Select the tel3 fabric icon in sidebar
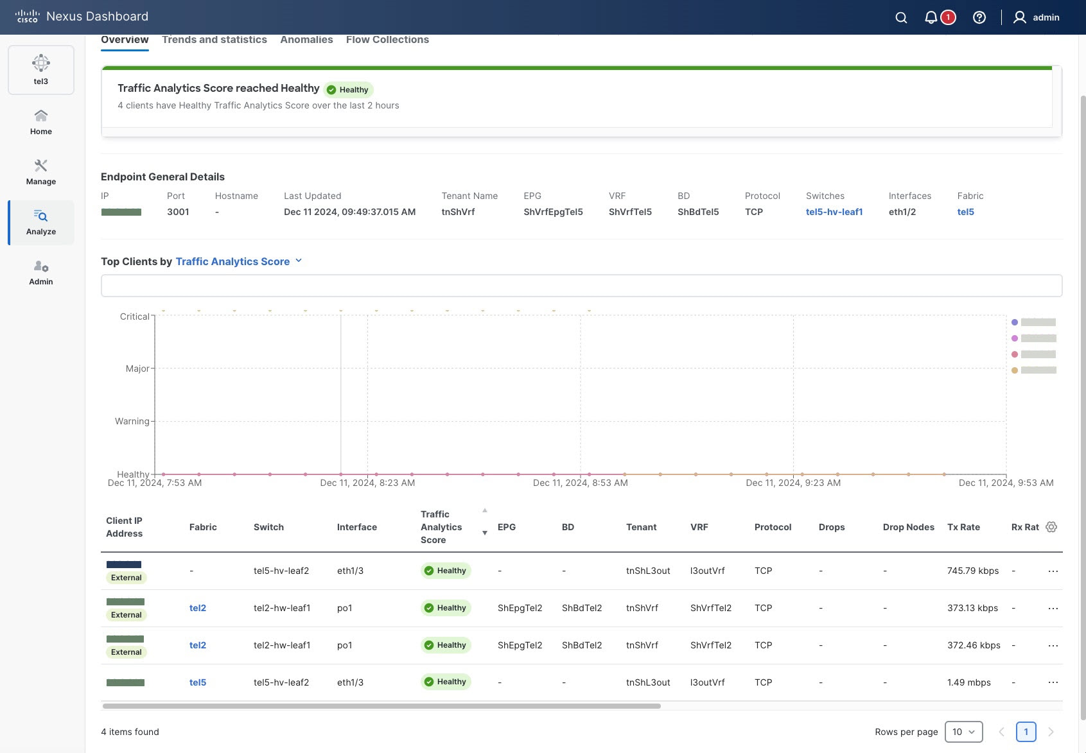 pyautogui.click(x=41, y=69)
